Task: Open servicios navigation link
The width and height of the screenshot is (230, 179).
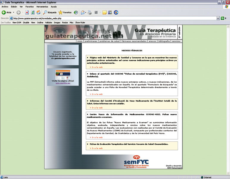Action: click(176, 41)
